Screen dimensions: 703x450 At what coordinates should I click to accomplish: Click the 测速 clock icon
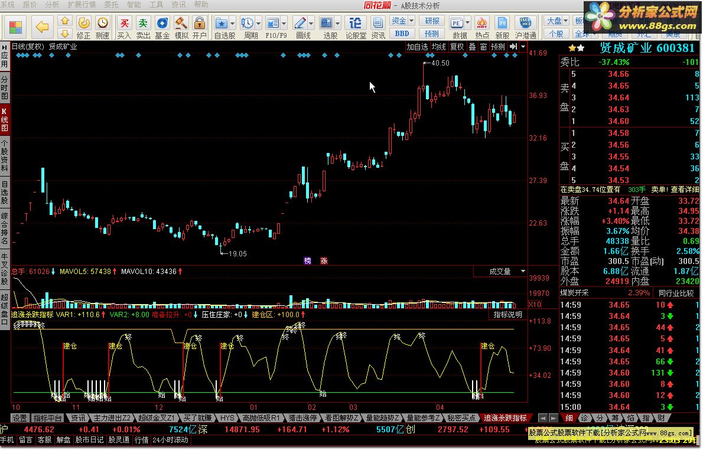pyautogui.click(x=102, y=23)
